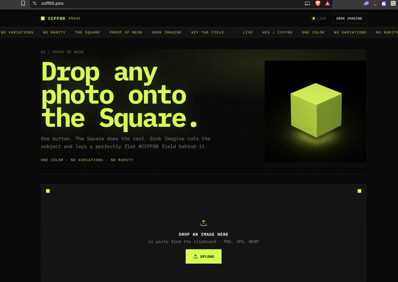Click the screen cast icon in address bar
The height and width of the screenshot is (282, 398).
click(307, 4)
